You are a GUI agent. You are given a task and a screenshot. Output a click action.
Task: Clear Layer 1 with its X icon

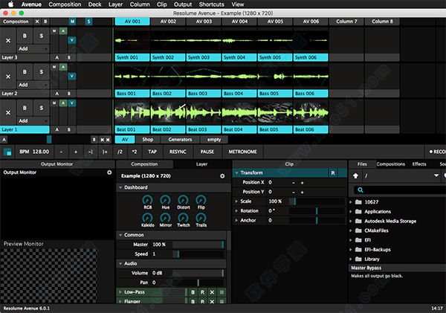point(8,113)
